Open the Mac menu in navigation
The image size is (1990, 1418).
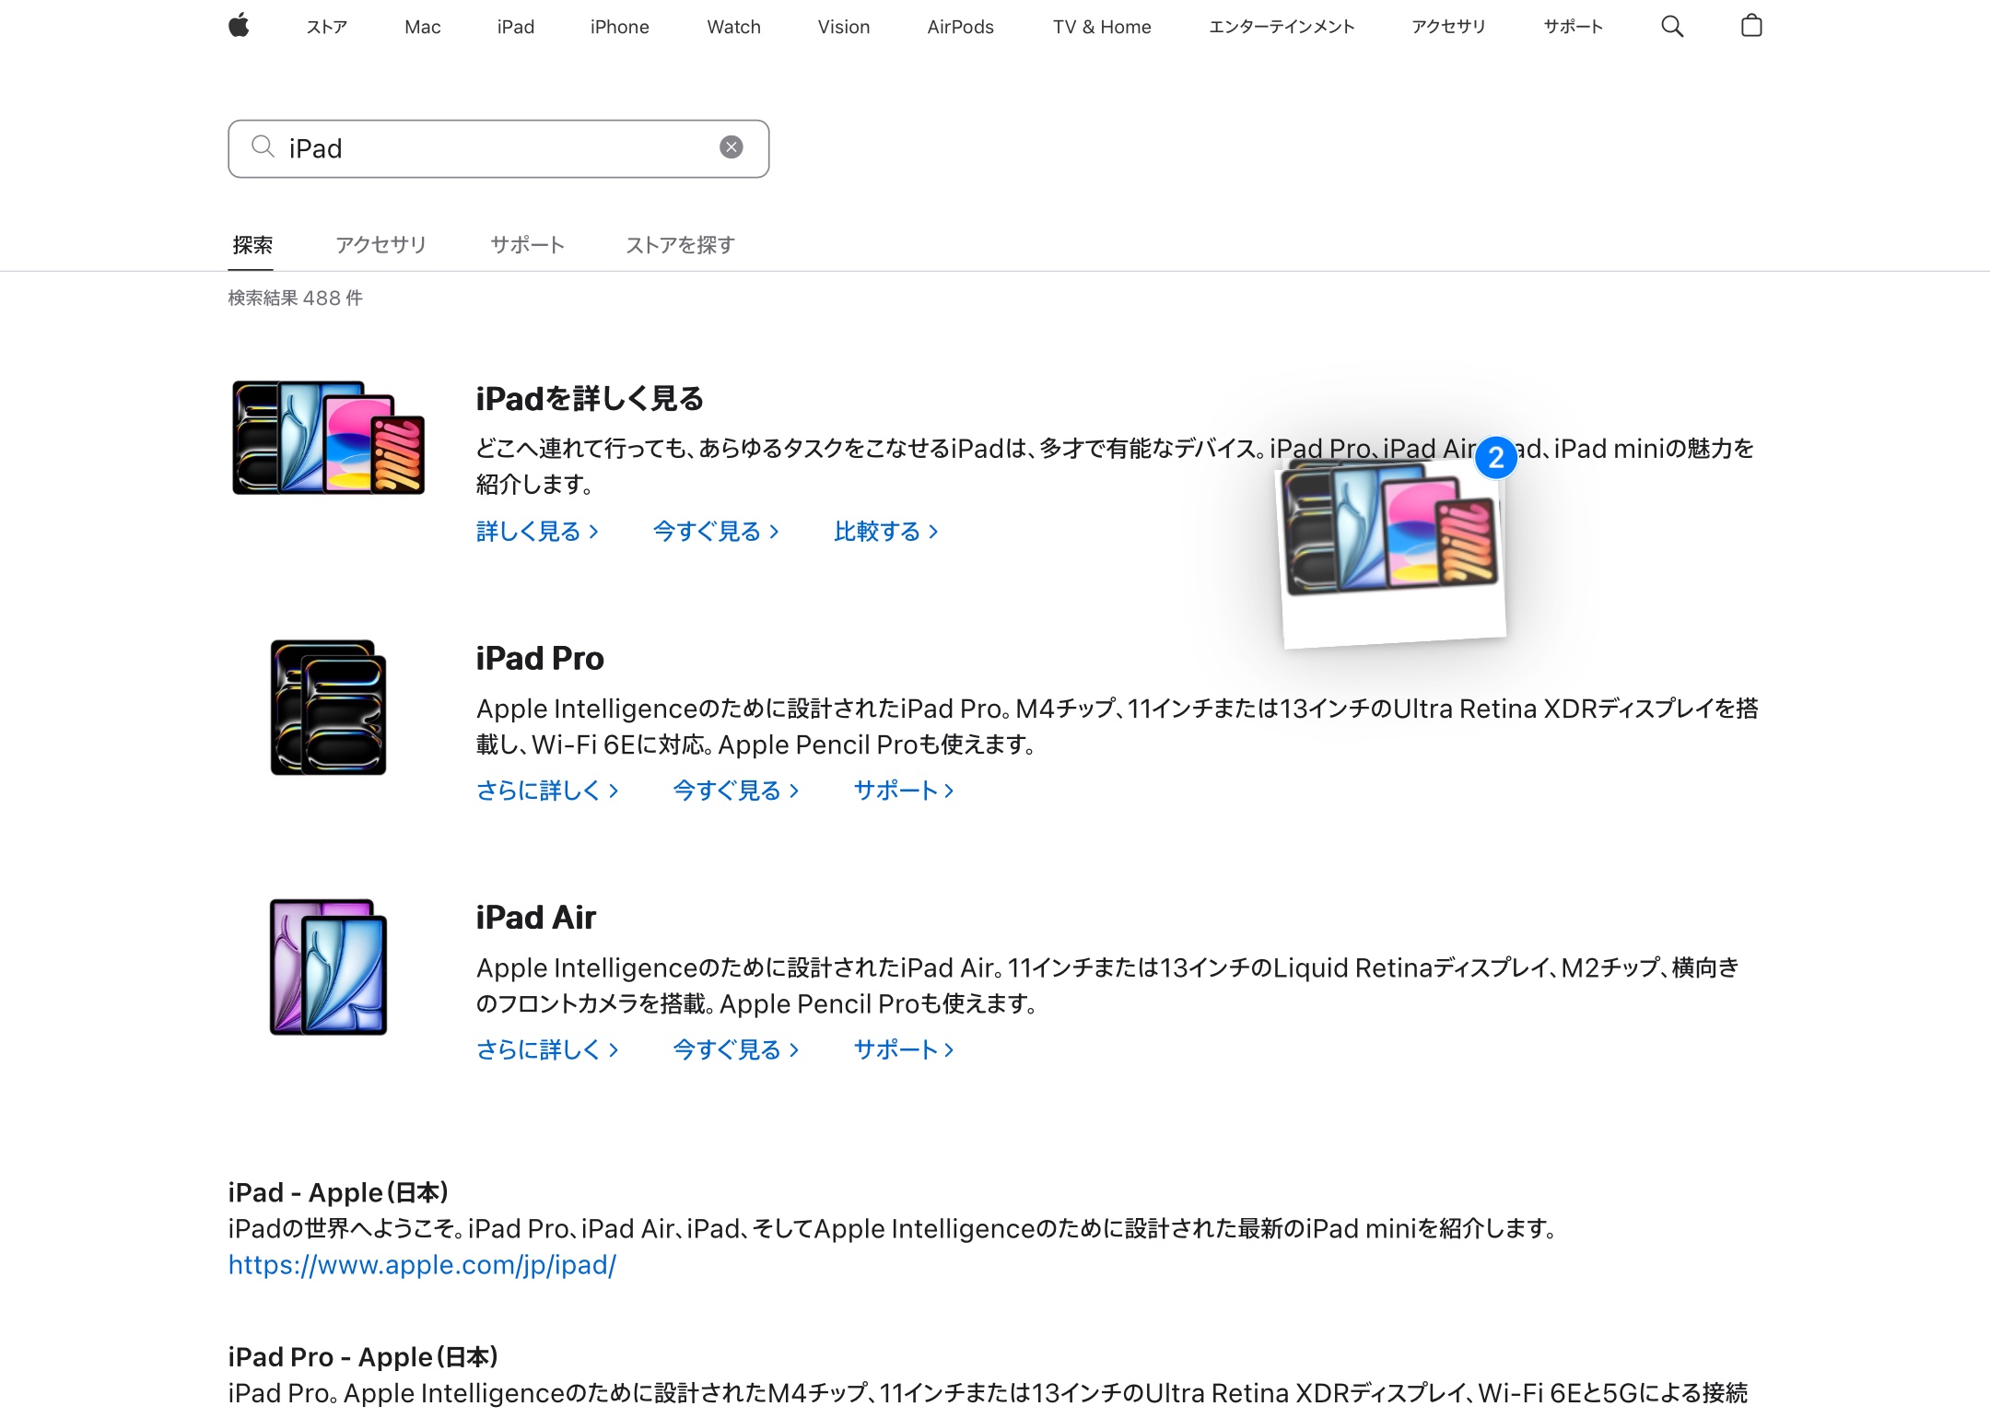point(422,27)
